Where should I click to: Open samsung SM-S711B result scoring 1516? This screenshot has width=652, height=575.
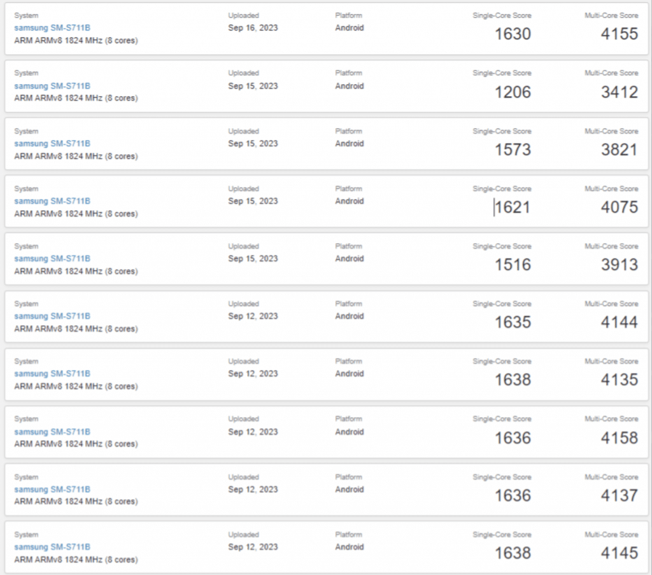click(x=52, y=259)
